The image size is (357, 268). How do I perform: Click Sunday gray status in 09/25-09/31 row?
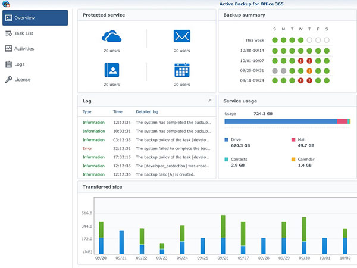(x=275, y=71)
